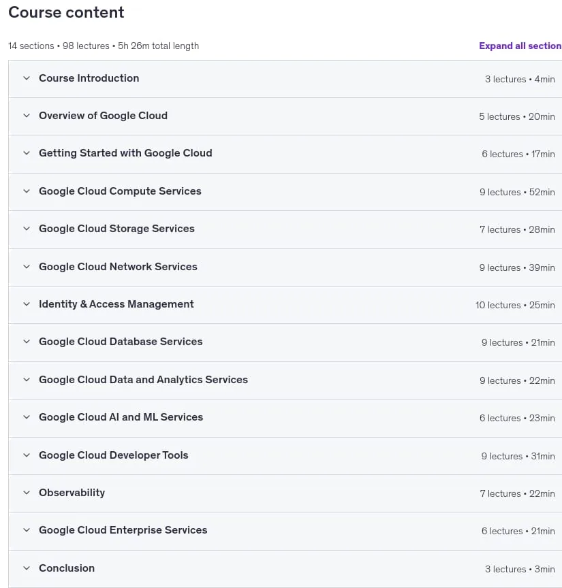
Task: Click Google Cloud Compute Services title text
Action: [120, 191]
